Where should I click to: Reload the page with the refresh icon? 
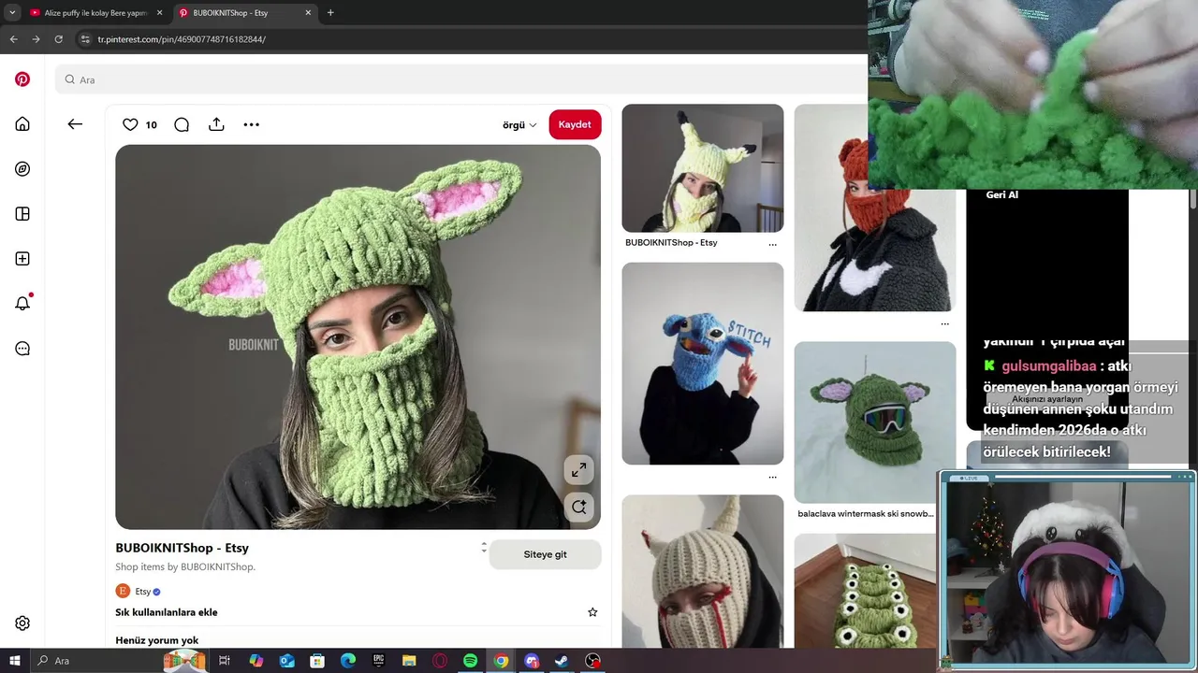58,39
